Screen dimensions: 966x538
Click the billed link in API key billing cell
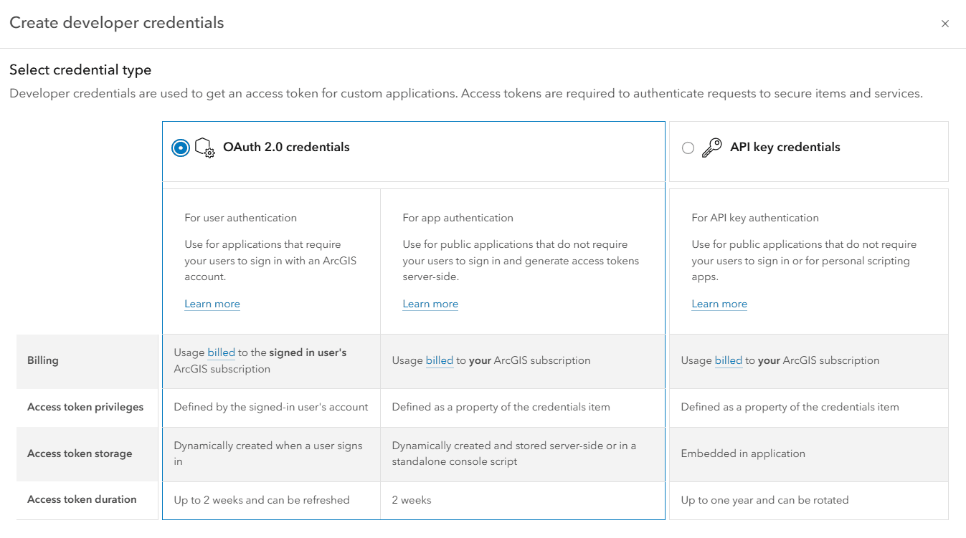(728, 360)
